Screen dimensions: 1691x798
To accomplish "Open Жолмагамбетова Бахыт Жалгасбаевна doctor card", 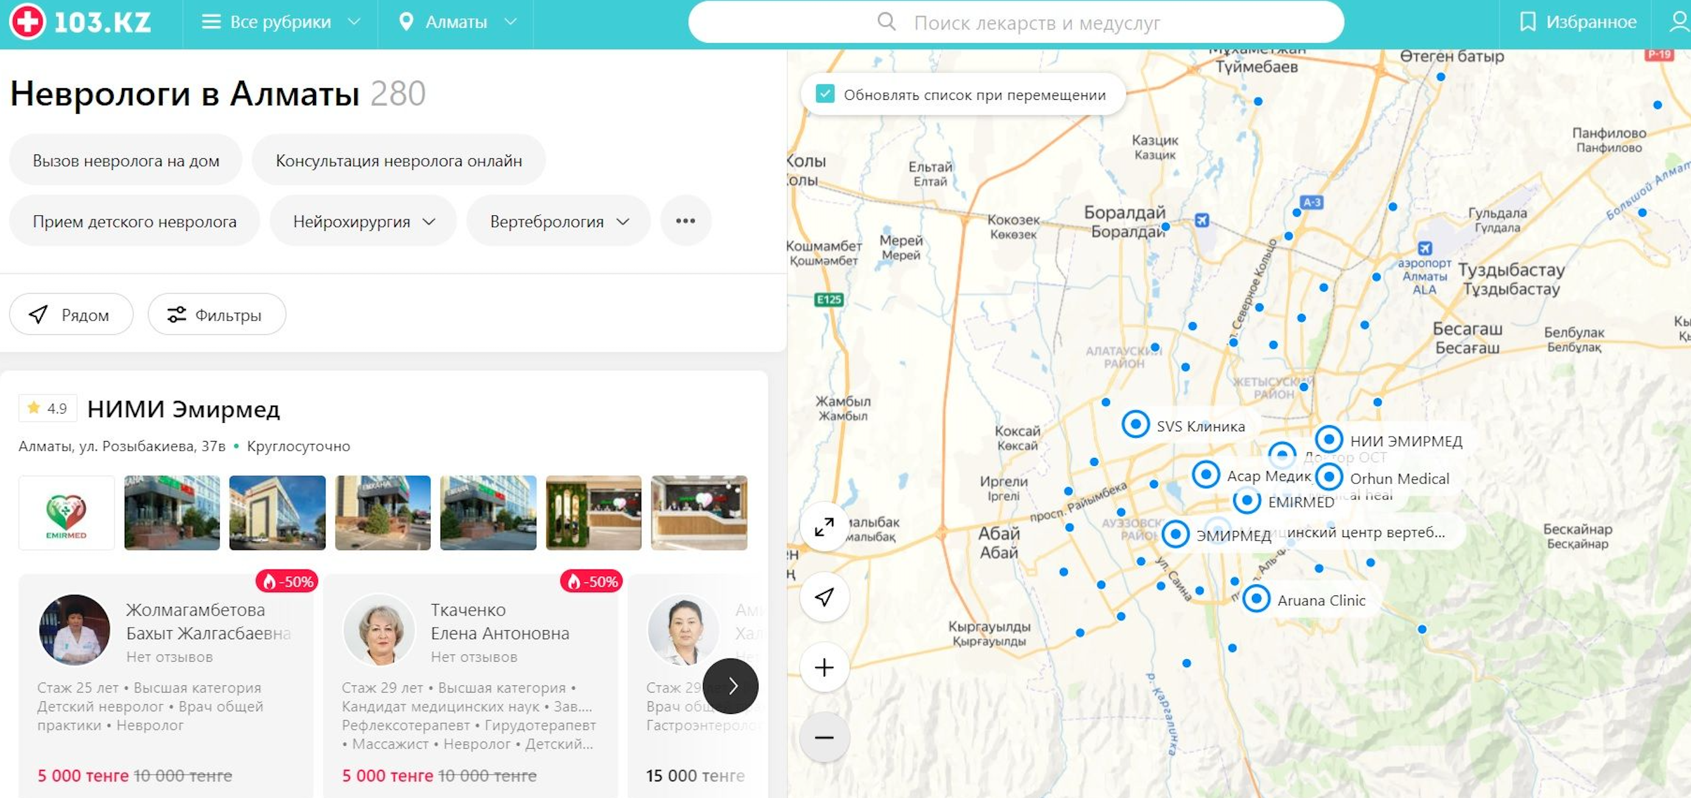I will (166, 685).
